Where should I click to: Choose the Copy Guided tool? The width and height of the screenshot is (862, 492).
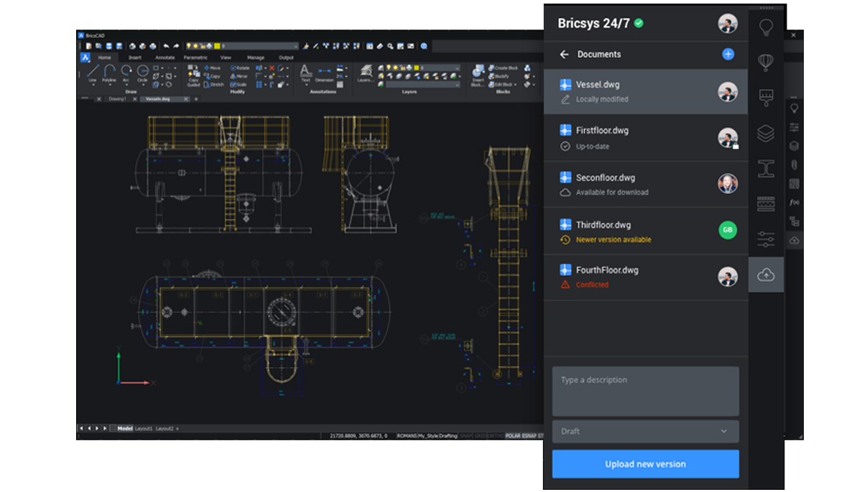[x=194, y=75]
